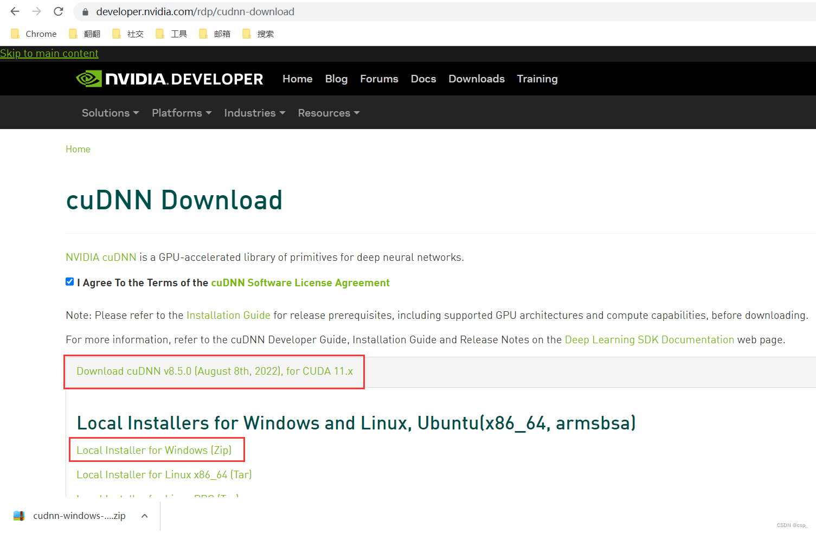The height and width of the screenshot is (533, 816).
Task: Open the Blog navigation item
Action: [336, 79]
